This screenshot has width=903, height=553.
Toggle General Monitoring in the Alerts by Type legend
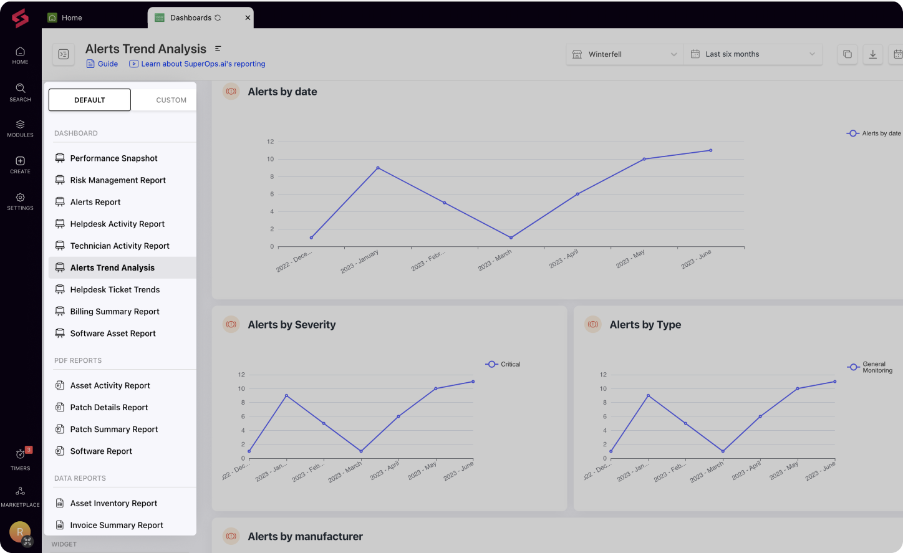871,367
